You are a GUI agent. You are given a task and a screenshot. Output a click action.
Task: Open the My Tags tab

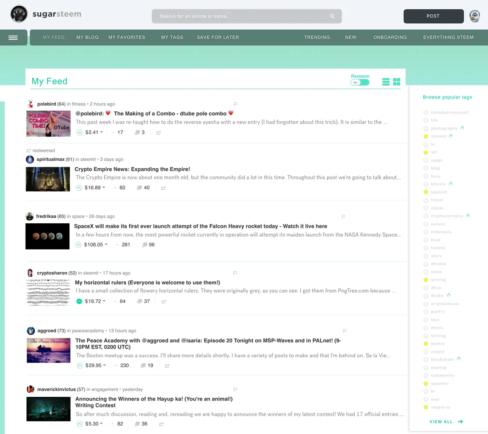pos(172,37)
